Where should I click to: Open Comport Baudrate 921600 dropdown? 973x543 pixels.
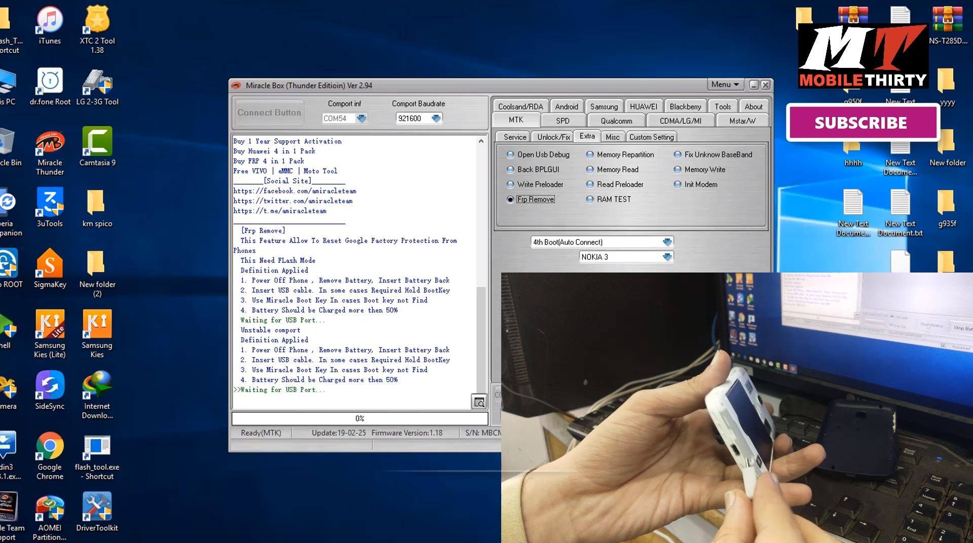tap(436, 119)
